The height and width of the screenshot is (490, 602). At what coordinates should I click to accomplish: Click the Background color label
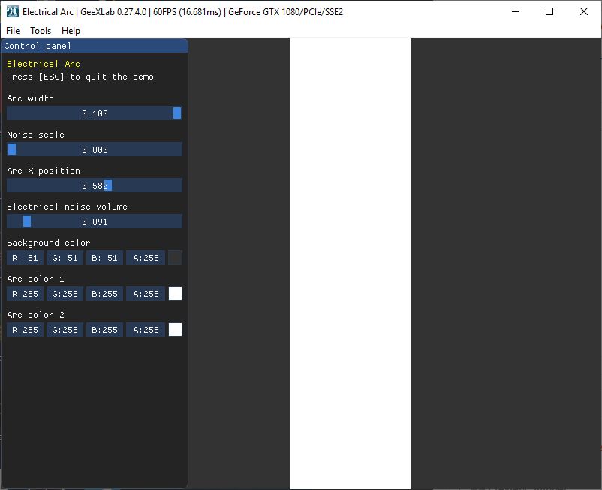click(x=48, y=243)
